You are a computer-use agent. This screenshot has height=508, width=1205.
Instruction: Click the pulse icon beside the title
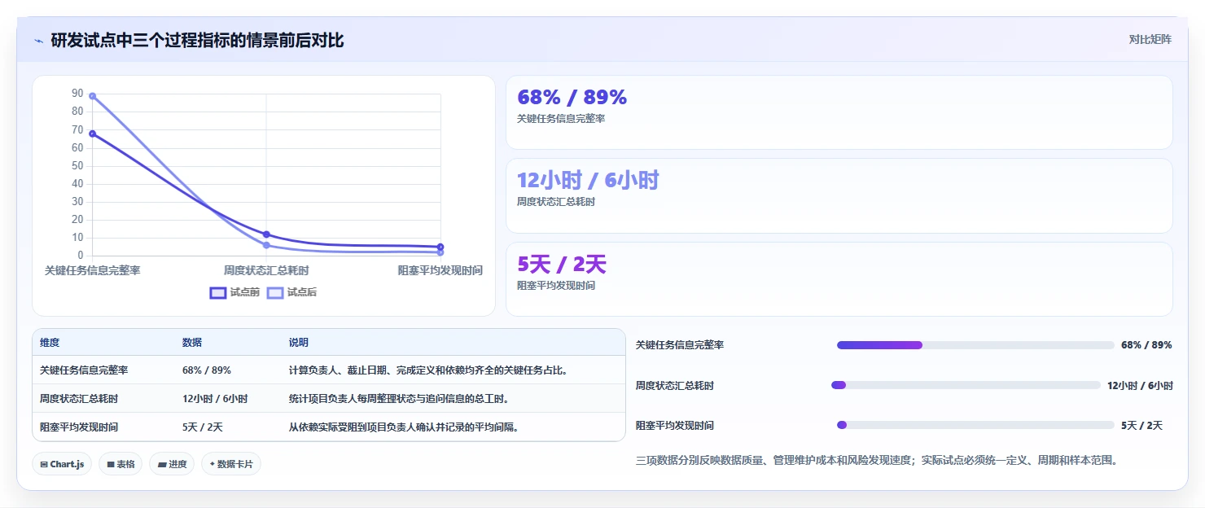[38, 41]
